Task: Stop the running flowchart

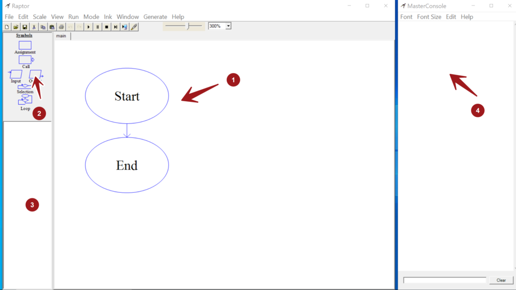Action: 106,27
